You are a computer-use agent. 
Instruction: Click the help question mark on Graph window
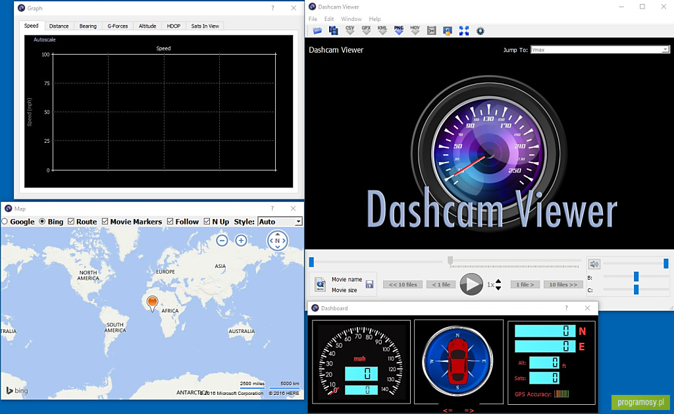tap(272, 8)
